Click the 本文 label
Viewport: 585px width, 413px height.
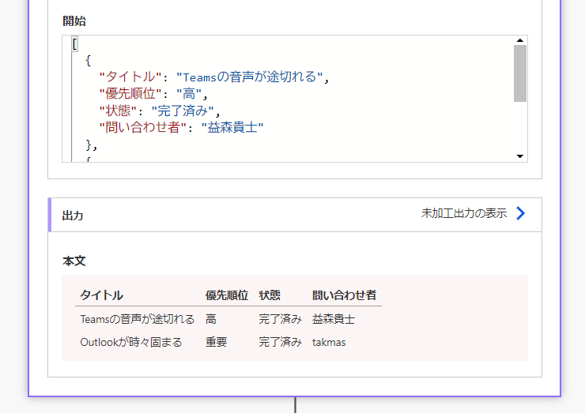74,261
